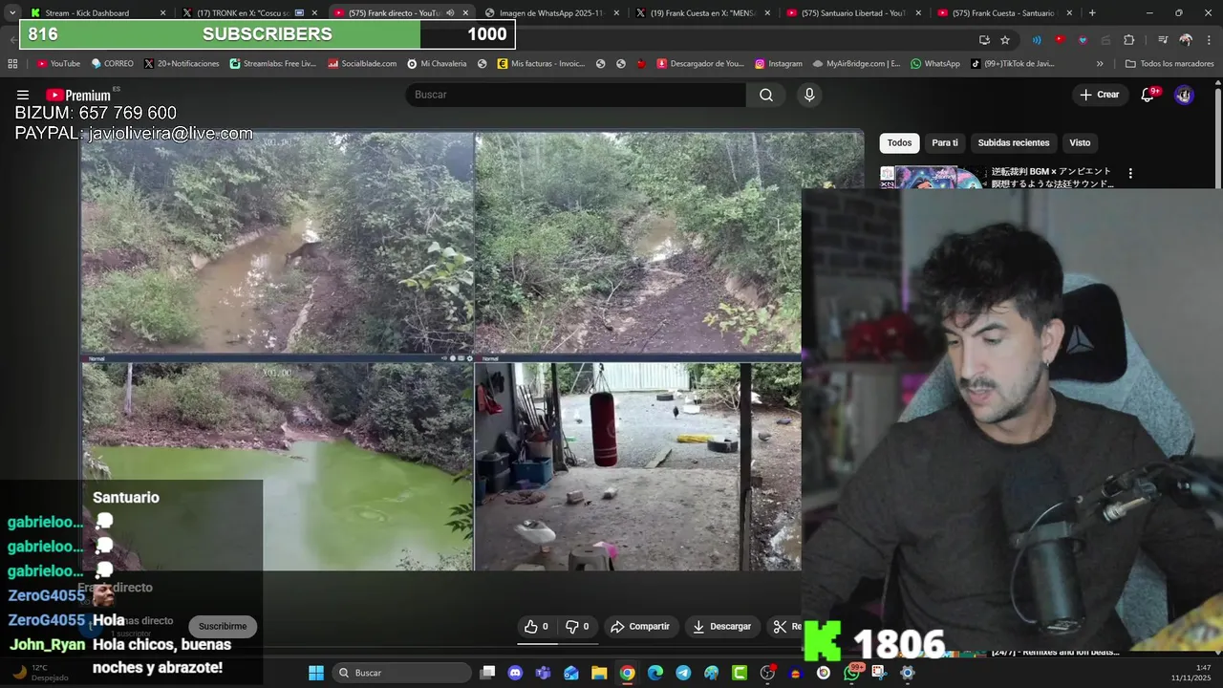Select the Subidas recientes filter chip

(x=1014, y=143)
